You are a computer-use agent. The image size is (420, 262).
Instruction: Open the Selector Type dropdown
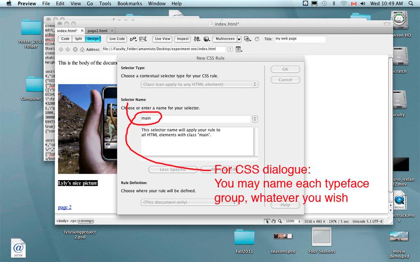200,84
